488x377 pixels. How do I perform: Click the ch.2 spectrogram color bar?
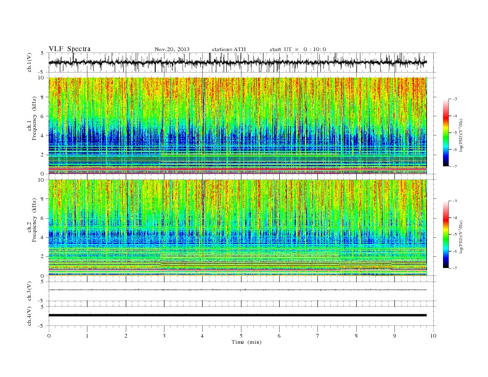tap(446, 235)
